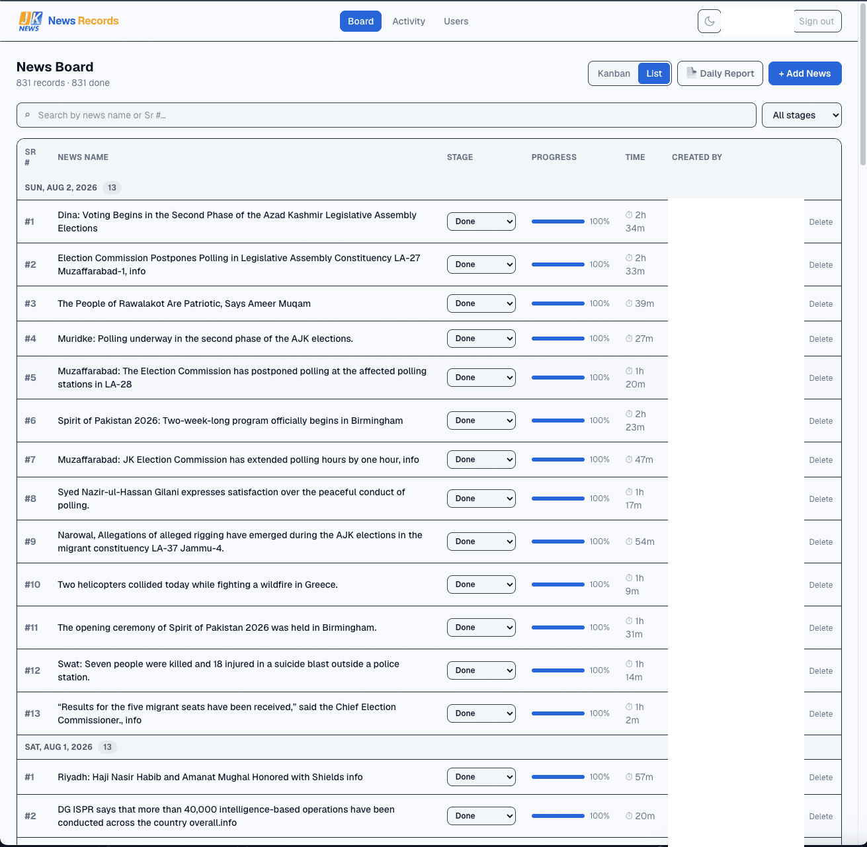Delete the five migrant seats results record
The image size is (867, 847).
tap(821, 714)
